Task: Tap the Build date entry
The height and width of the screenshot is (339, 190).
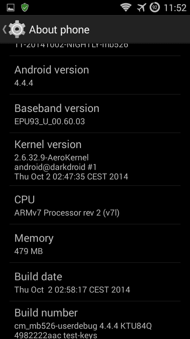Action: (95, 282)
